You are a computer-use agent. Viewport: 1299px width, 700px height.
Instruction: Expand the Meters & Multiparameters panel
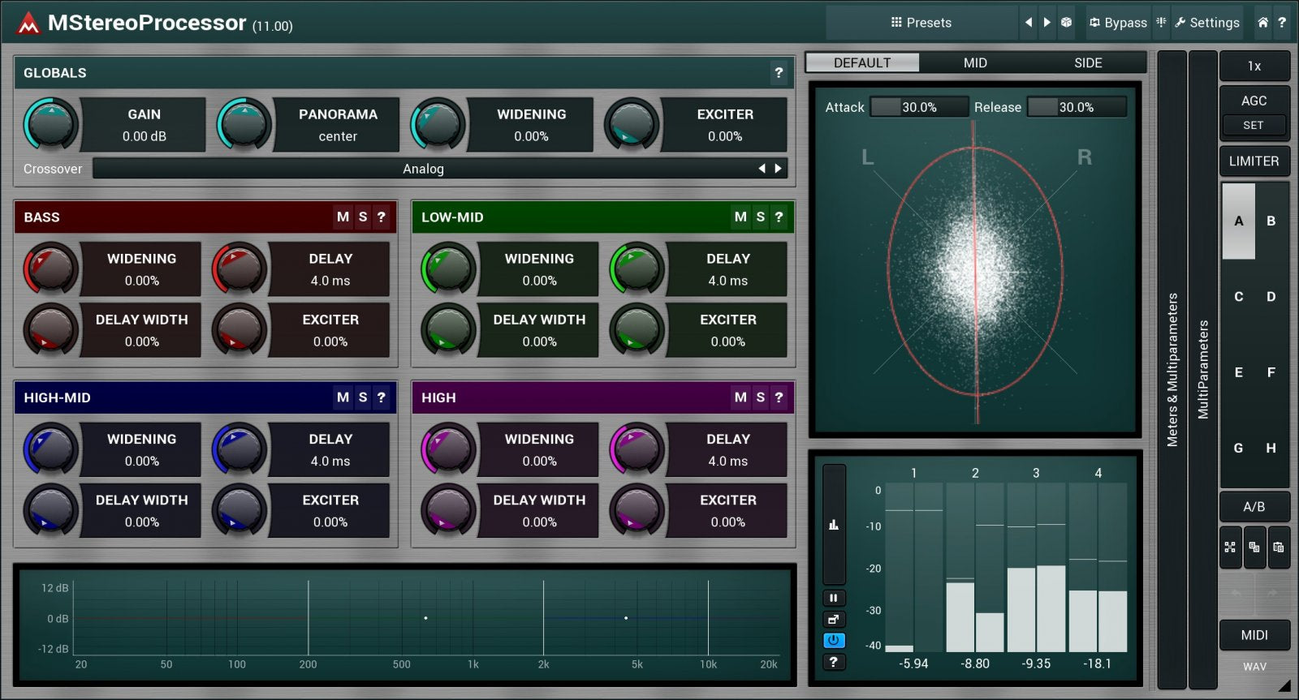click(1172, 369)
